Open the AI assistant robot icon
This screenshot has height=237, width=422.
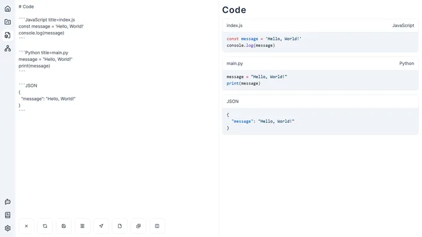click(x=7, y=201)
